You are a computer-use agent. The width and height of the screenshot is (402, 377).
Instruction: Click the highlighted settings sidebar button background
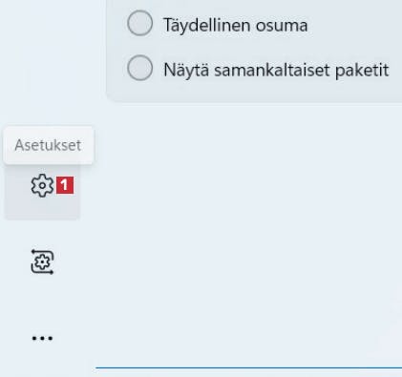coord(42,191)
